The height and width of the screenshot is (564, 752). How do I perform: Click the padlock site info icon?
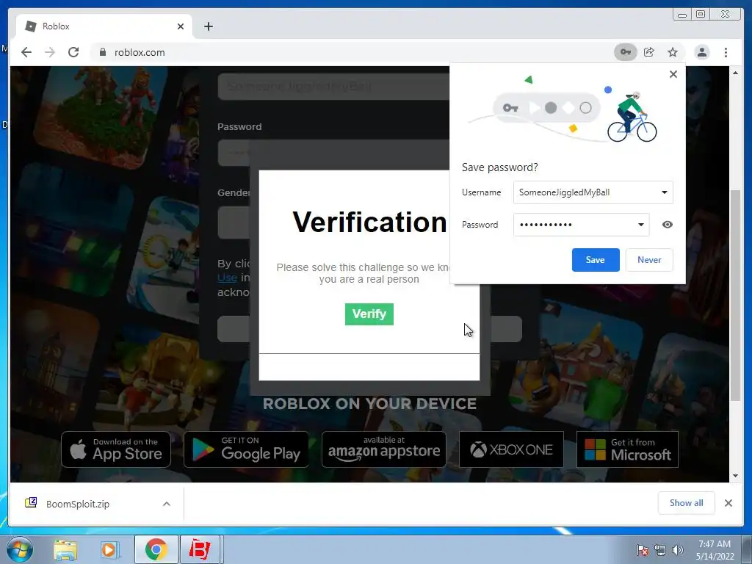102,52
